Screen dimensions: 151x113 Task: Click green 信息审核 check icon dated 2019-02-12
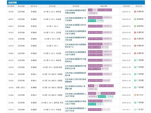tap(135, 26)
